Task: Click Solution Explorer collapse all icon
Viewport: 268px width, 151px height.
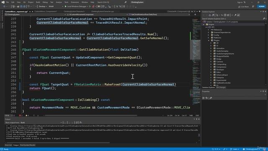Action: tap(225, 15)
